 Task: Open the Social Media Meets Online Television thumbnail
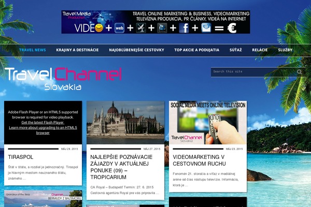208,123
